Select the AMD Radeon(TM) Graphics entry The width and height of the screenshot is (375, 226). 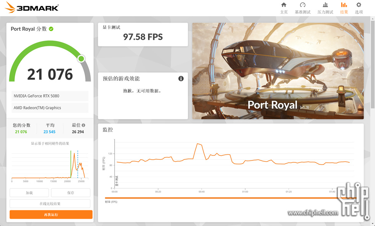pyautogui.click(x=50, y=108)
